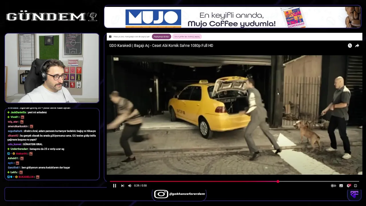
Task: Pause the YouTube video
Action: (114, 186)
